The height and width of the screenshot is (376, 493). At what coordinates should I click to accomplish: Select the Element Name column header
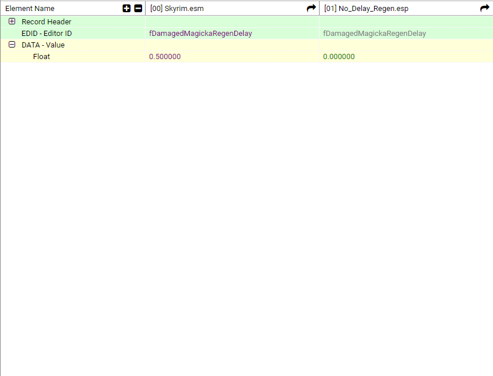30,9
